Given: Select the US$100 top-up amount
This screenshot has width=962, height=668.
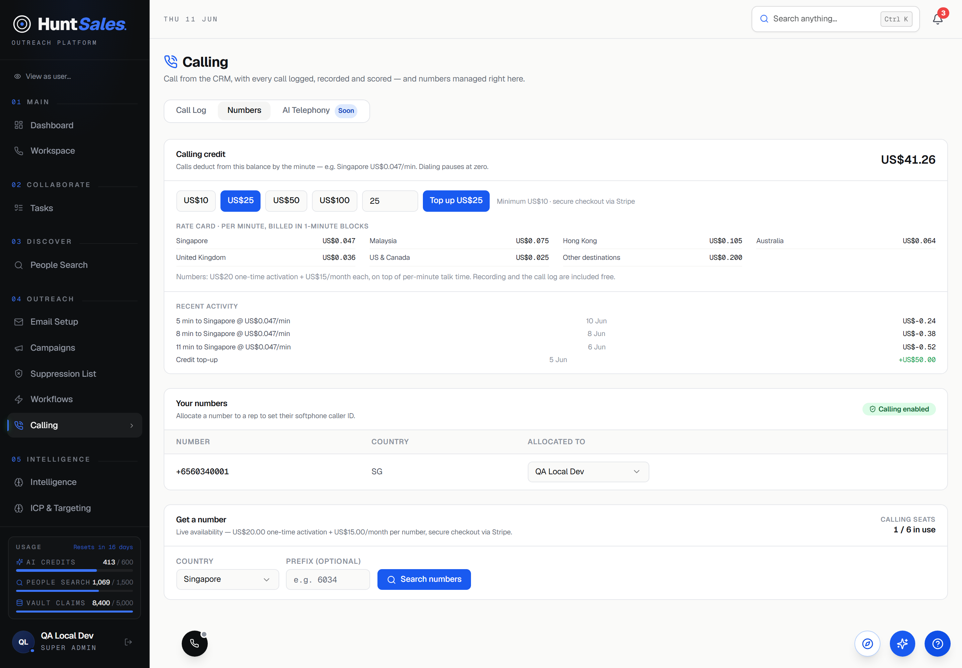Looking at the screenshot, I should point(334,201).
